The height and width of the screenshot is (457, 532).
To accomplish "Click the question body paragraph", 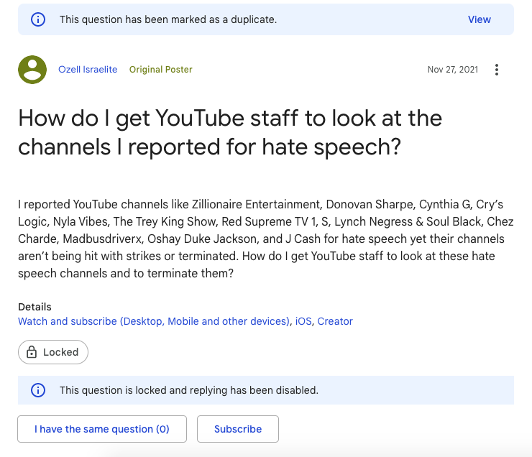I will 266,239.
